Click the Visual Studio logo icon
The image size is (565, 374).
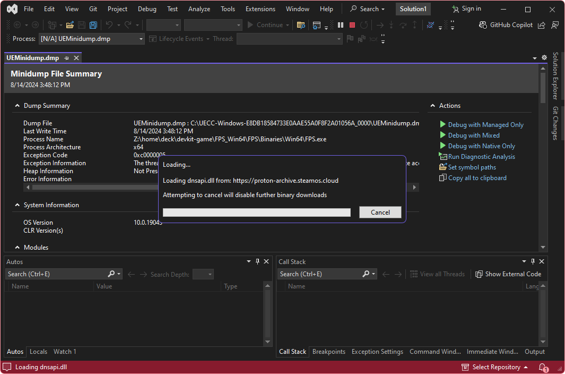click(12, 9)
